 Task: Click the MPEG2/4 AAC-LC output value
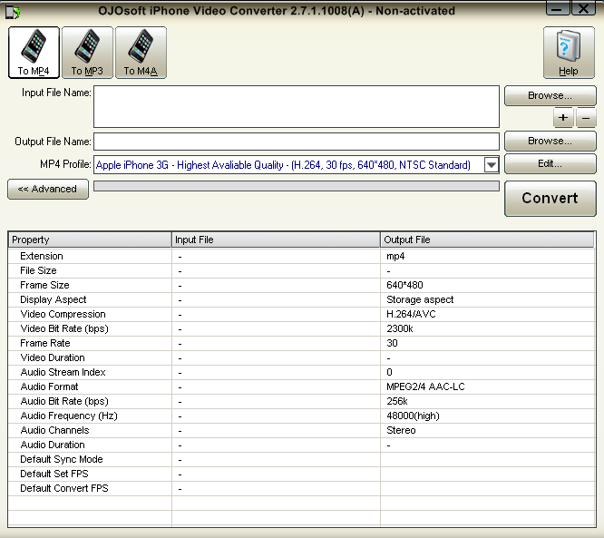425,386
